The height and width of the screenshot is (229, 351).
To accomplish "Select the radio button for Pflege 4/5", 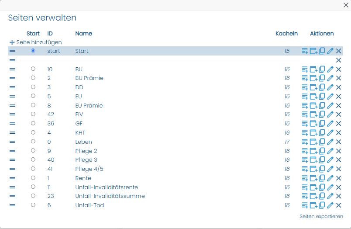I will click(x=33, y=169).
